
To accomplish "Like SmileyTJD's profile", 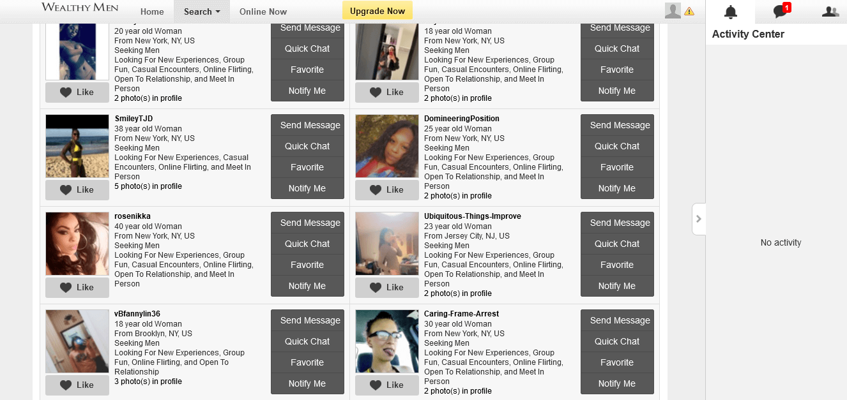I will click(77, 189).
